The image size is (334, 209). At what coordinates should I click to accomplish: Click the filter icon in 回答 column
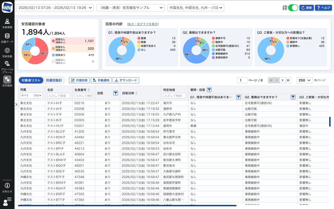[116, 93]
